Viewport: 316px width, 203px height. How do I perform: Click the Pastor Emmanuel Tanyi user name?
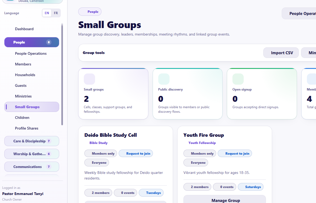23,194
